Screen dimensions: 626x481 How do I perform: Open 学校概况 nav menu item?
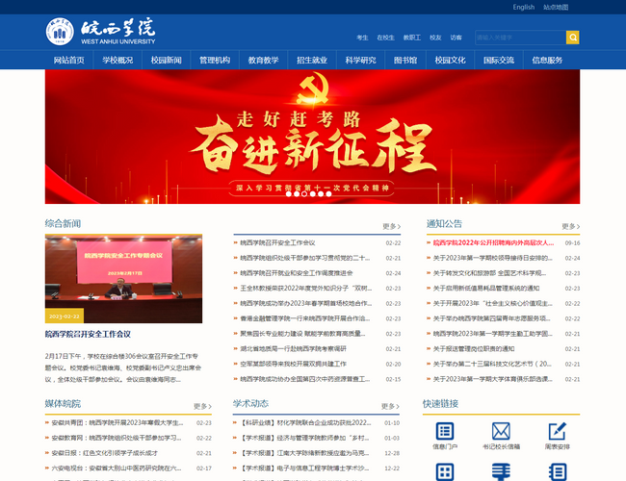117,61
